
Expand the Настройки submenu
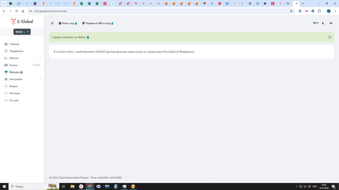click(16, 79)
